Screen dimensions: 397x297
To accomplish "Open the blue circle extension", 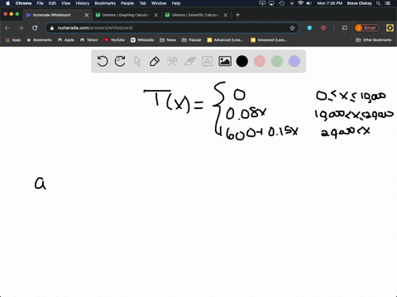I will [x=309, y=28].
